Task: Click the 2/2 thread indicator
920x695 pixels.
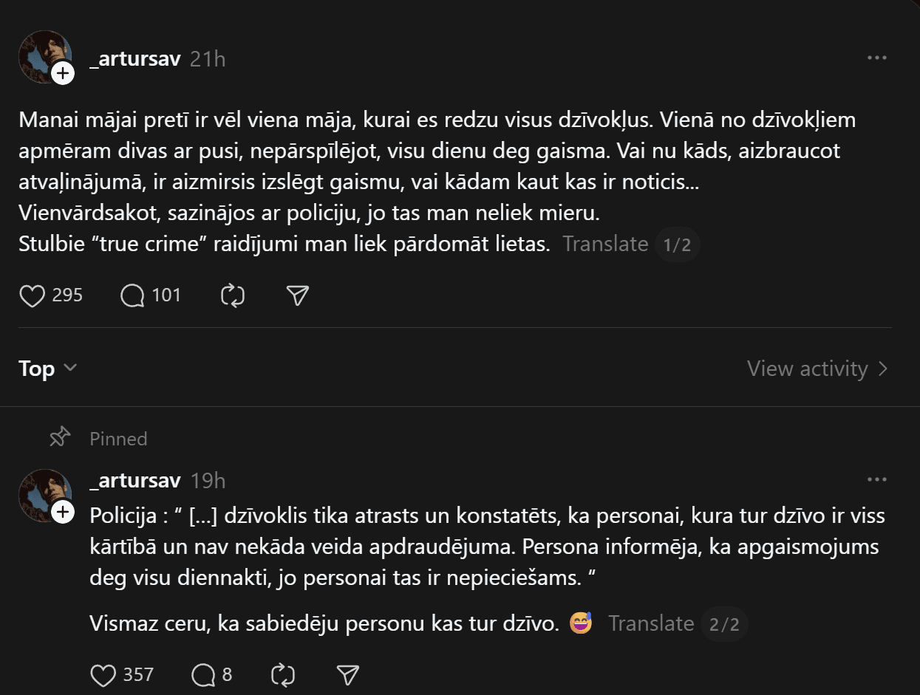Action: coord(724,624)
